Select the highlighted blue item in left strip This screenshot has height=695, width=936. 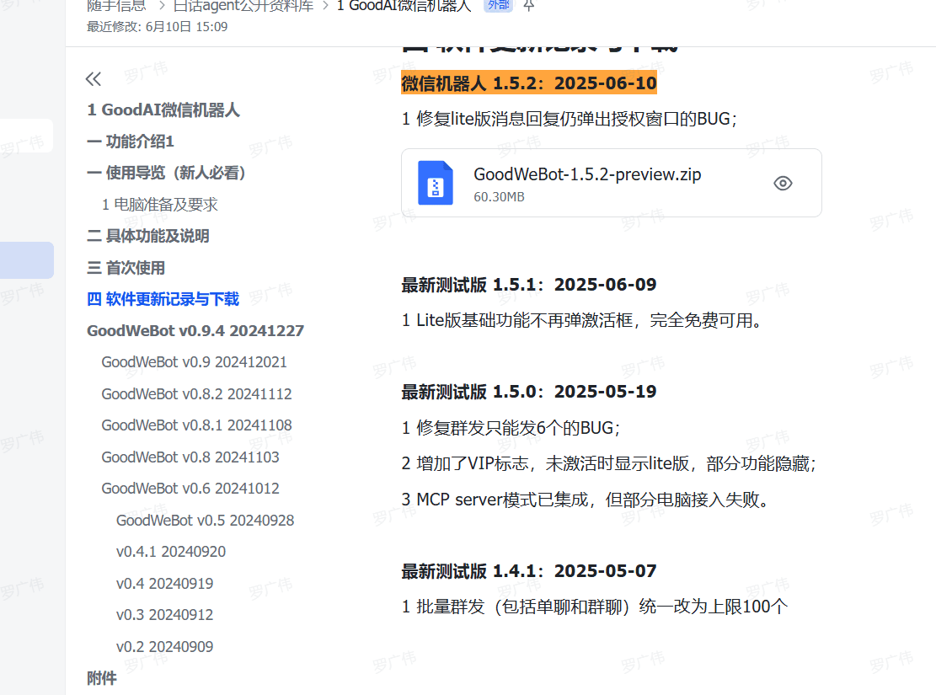27,260
